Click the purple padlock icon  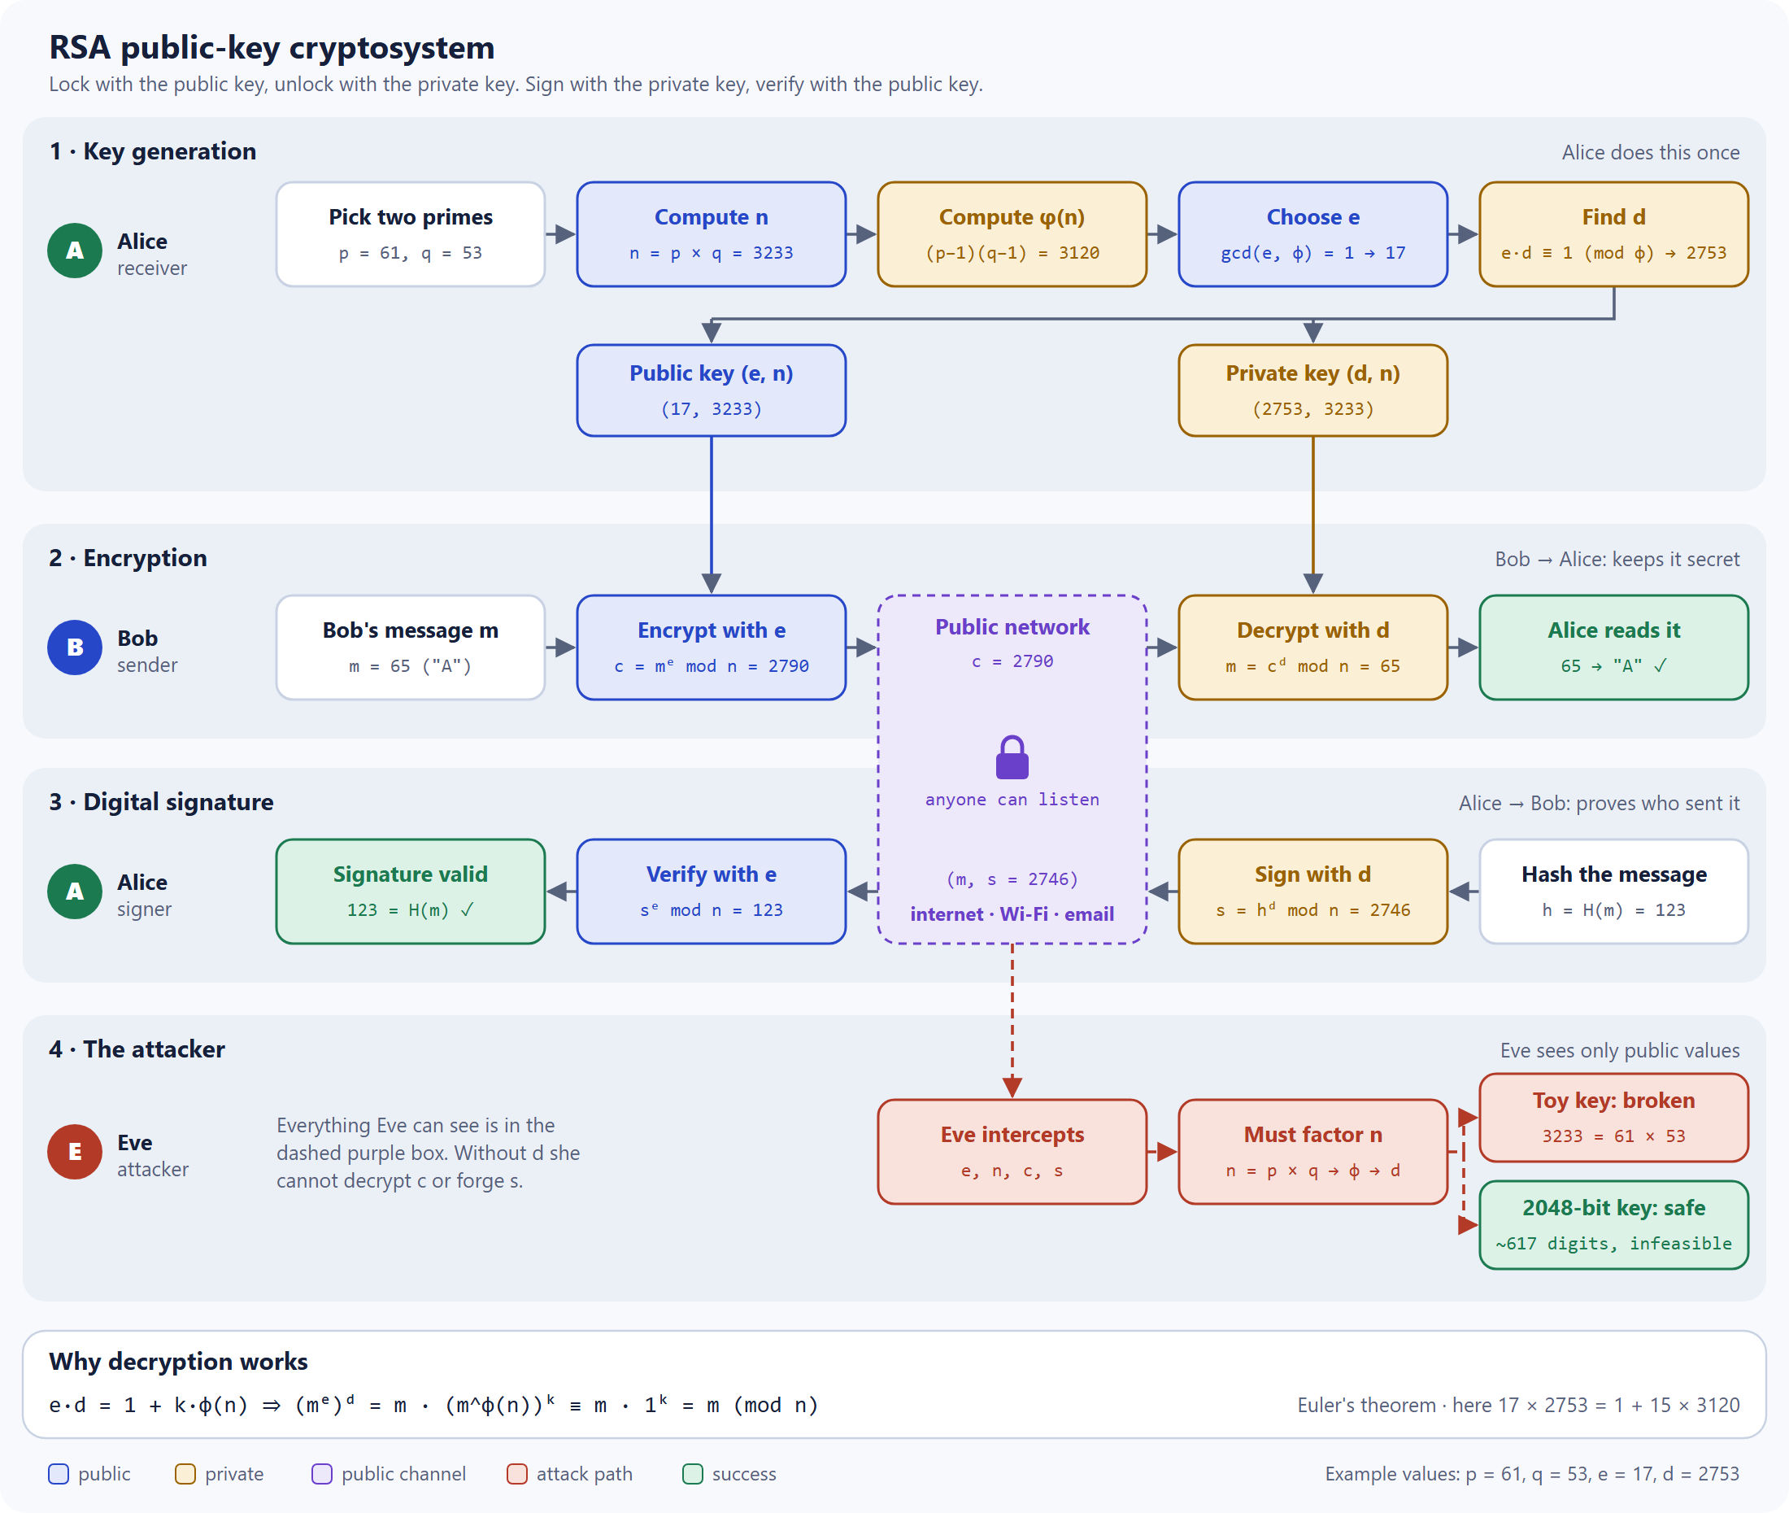coord(1012,756)
